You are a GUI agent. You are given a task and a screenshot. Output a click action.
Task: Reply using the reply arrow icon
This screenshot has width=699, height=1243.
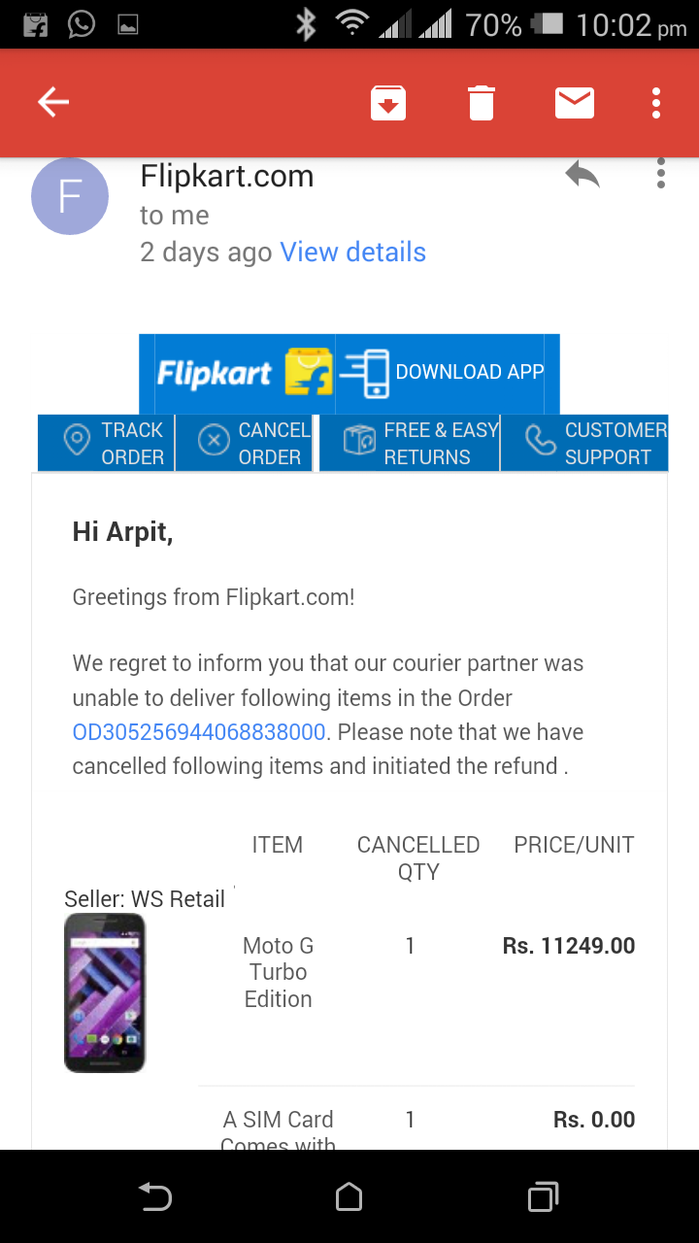point(582,175)
